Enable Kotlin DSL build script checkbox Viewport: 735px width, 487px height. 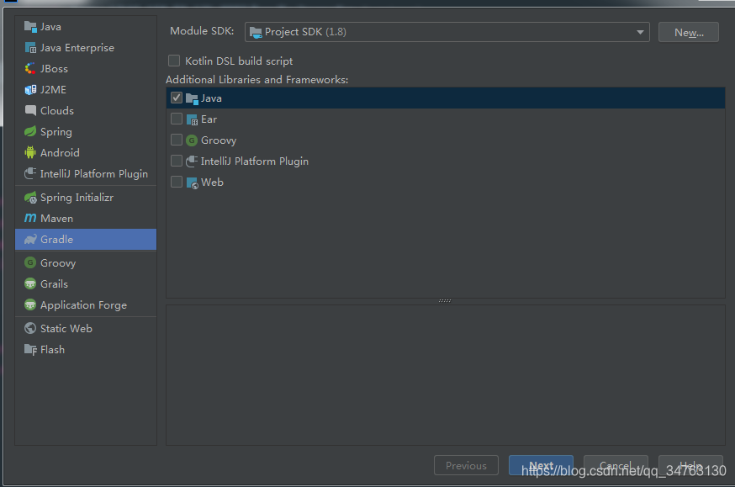174,61
